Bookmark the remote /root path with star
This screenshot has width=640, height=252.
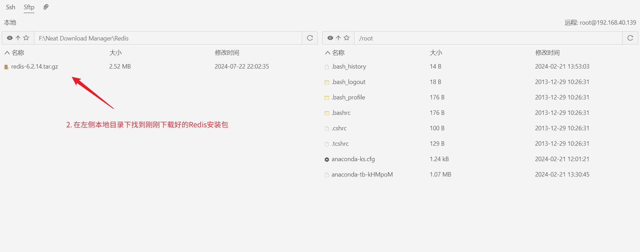coord(347,38)
